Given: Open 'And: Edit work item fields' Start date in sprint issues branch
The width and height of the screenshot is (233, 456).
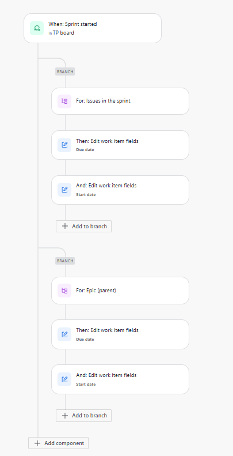Looking at the screenshot, I should [120, 190].
